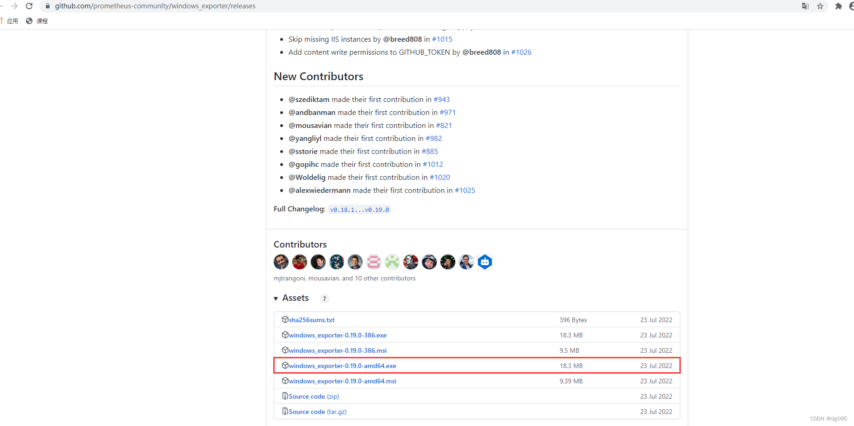This screenshot has width=854, height=426.
Task: Open pull request #971
Action: pos(448,113)
